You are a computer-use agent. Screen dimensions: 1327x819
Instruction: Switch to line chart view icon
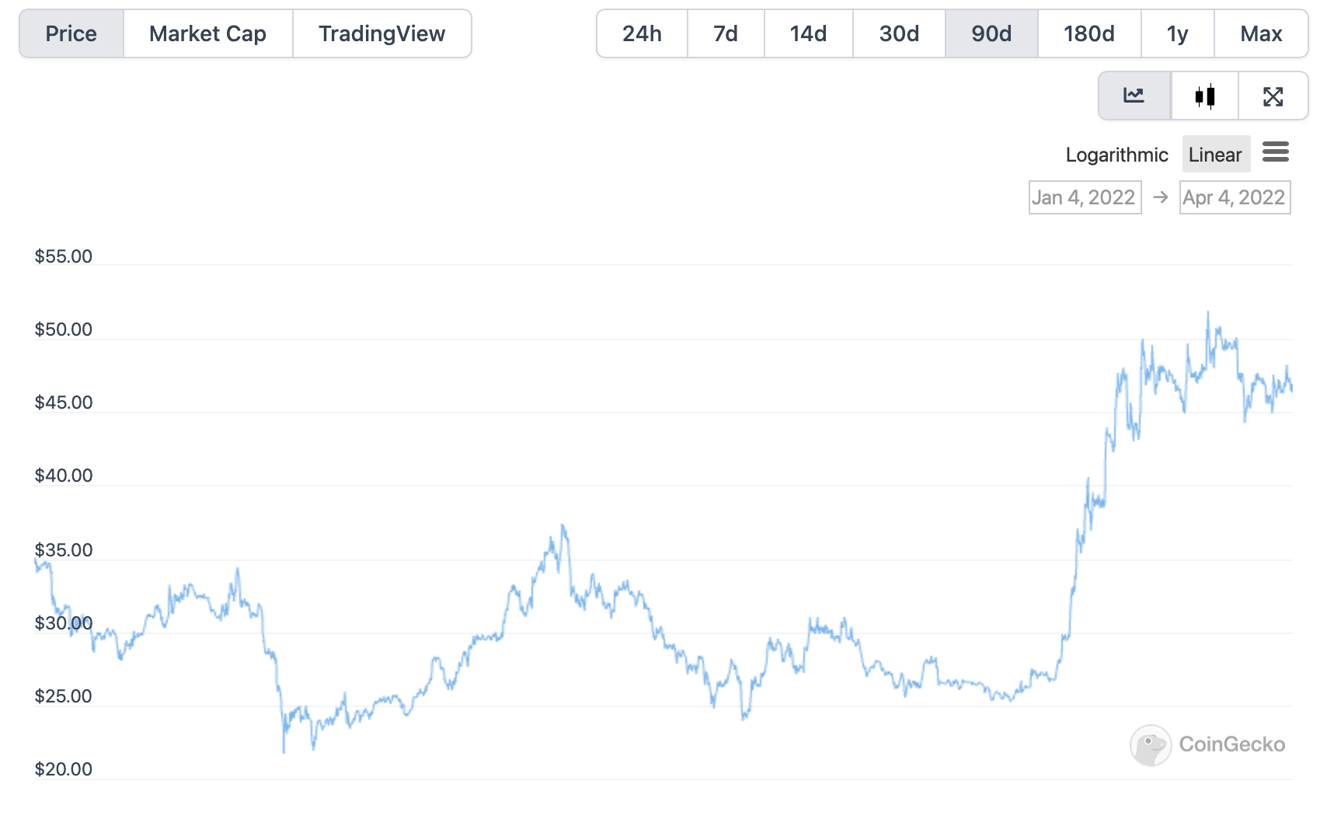(x=1134, y=96)
